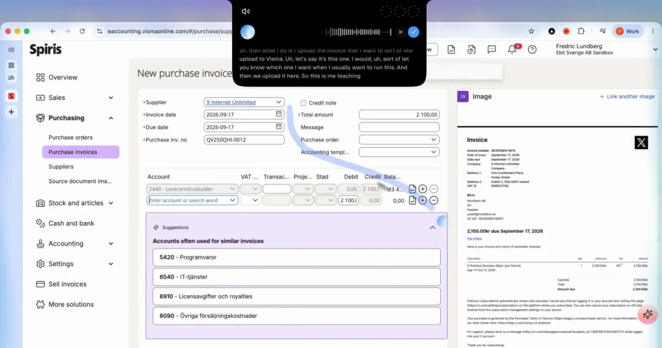
Task: Add a row after the 2440 row
Action: [423, 189]
